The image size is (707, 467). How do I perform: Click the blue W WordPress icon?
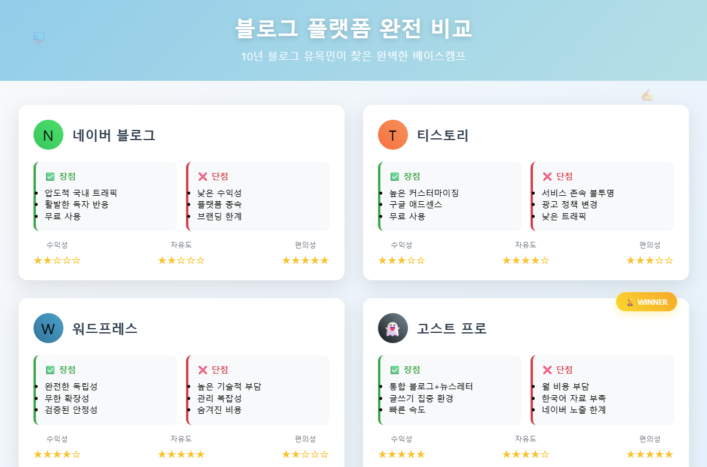click(48, 328)
